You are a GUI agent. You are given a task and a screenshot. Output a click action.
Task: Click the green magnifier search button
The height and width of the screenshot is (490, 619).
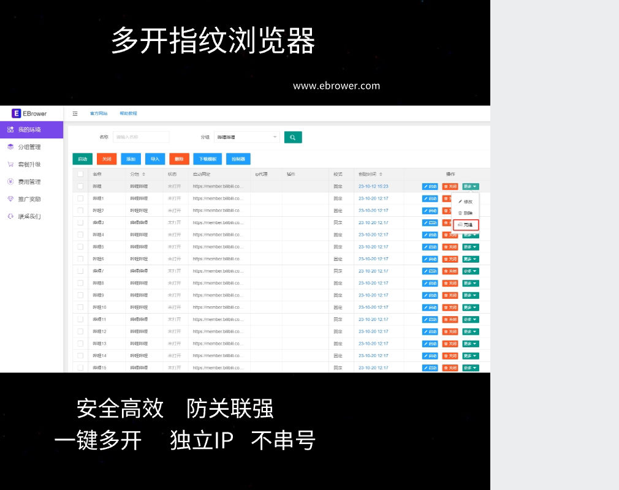point(293,137)
